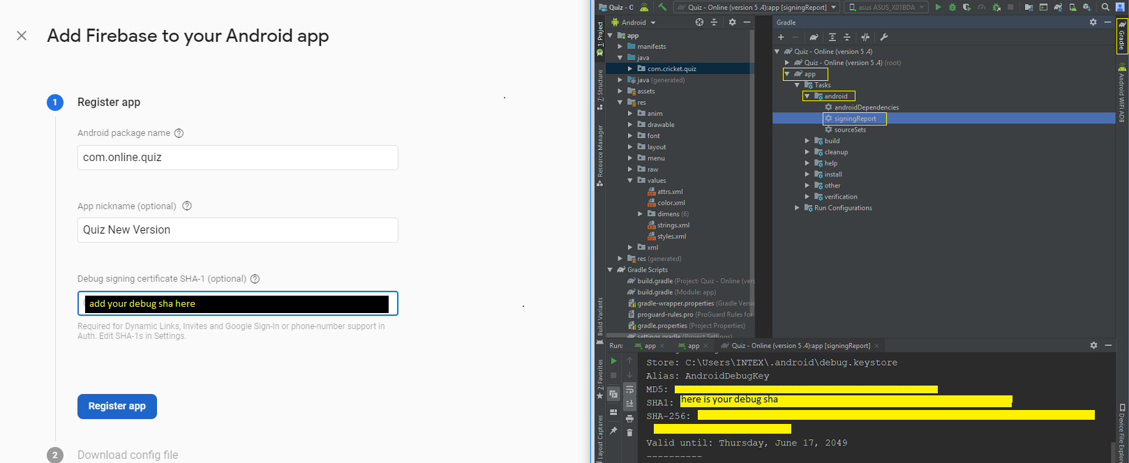Open the Gradle side tool tab

click(1121, 36)
